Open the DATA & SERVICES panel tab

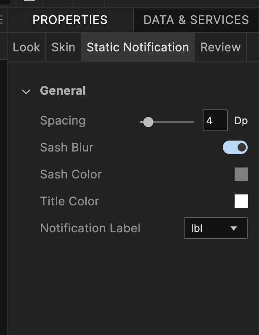coord(196,20)
